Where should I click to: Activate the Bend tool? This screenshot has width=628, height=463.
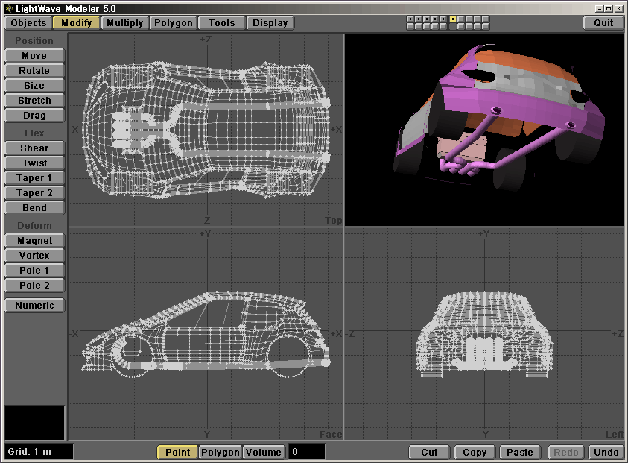(34, 208)
